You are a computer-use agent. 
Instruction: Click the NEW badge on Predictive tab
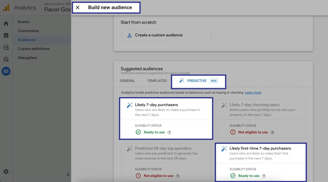[x=214, y=81]
